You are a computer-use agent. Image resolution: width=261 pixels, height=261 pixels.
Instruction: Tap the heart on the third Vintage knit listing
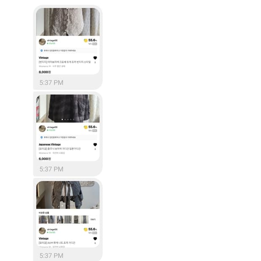(95, 239)
